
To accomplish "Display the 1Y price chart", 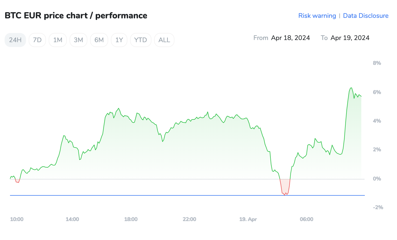I will 119,40.
